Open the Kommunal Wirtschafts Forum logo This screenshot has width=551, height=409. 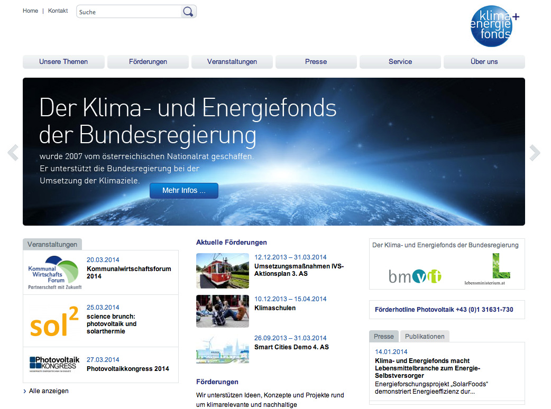point(54,273)
